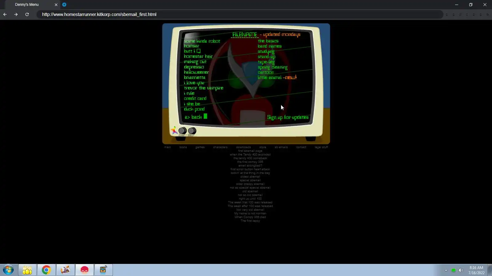The image size is (492, 276).
Task: Go to 'store' in the site navigation
Action: (263, 147)
